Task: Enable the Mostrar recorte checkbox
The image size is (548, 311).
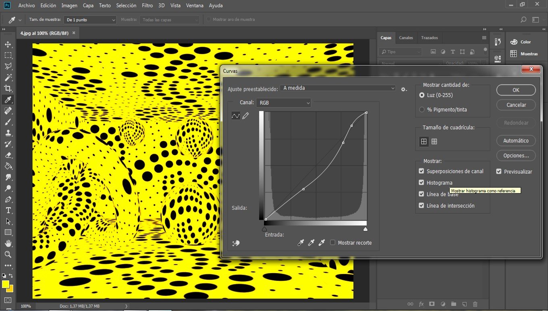Action: pyautogui.click(x=333, y=242)
